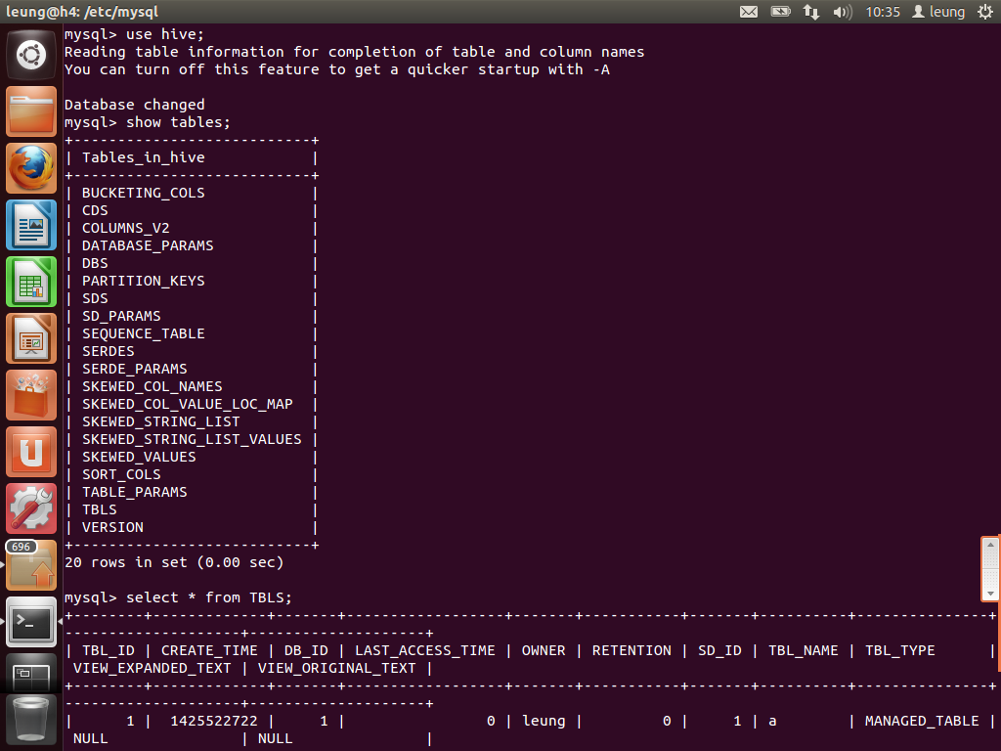Open System Settings wrench icon
This screenshot has width=1001, height=751.
click(31, 508)
